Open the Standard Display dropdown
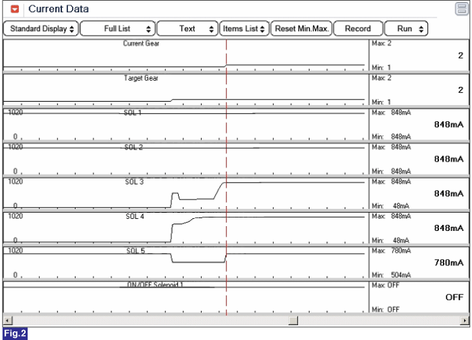 (x=41, y=29)
